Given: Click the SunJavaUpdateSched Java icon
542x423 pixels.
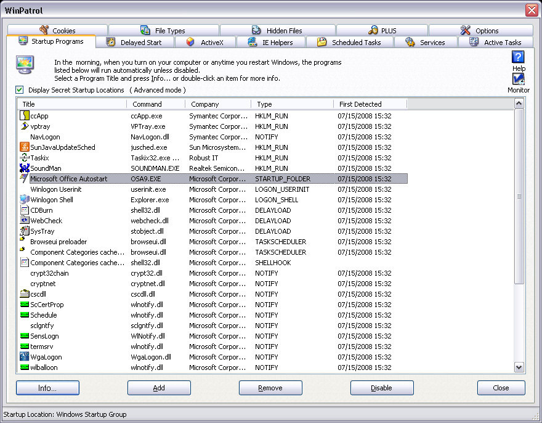Looking at the screenshot, I should (x=24, y=147).
